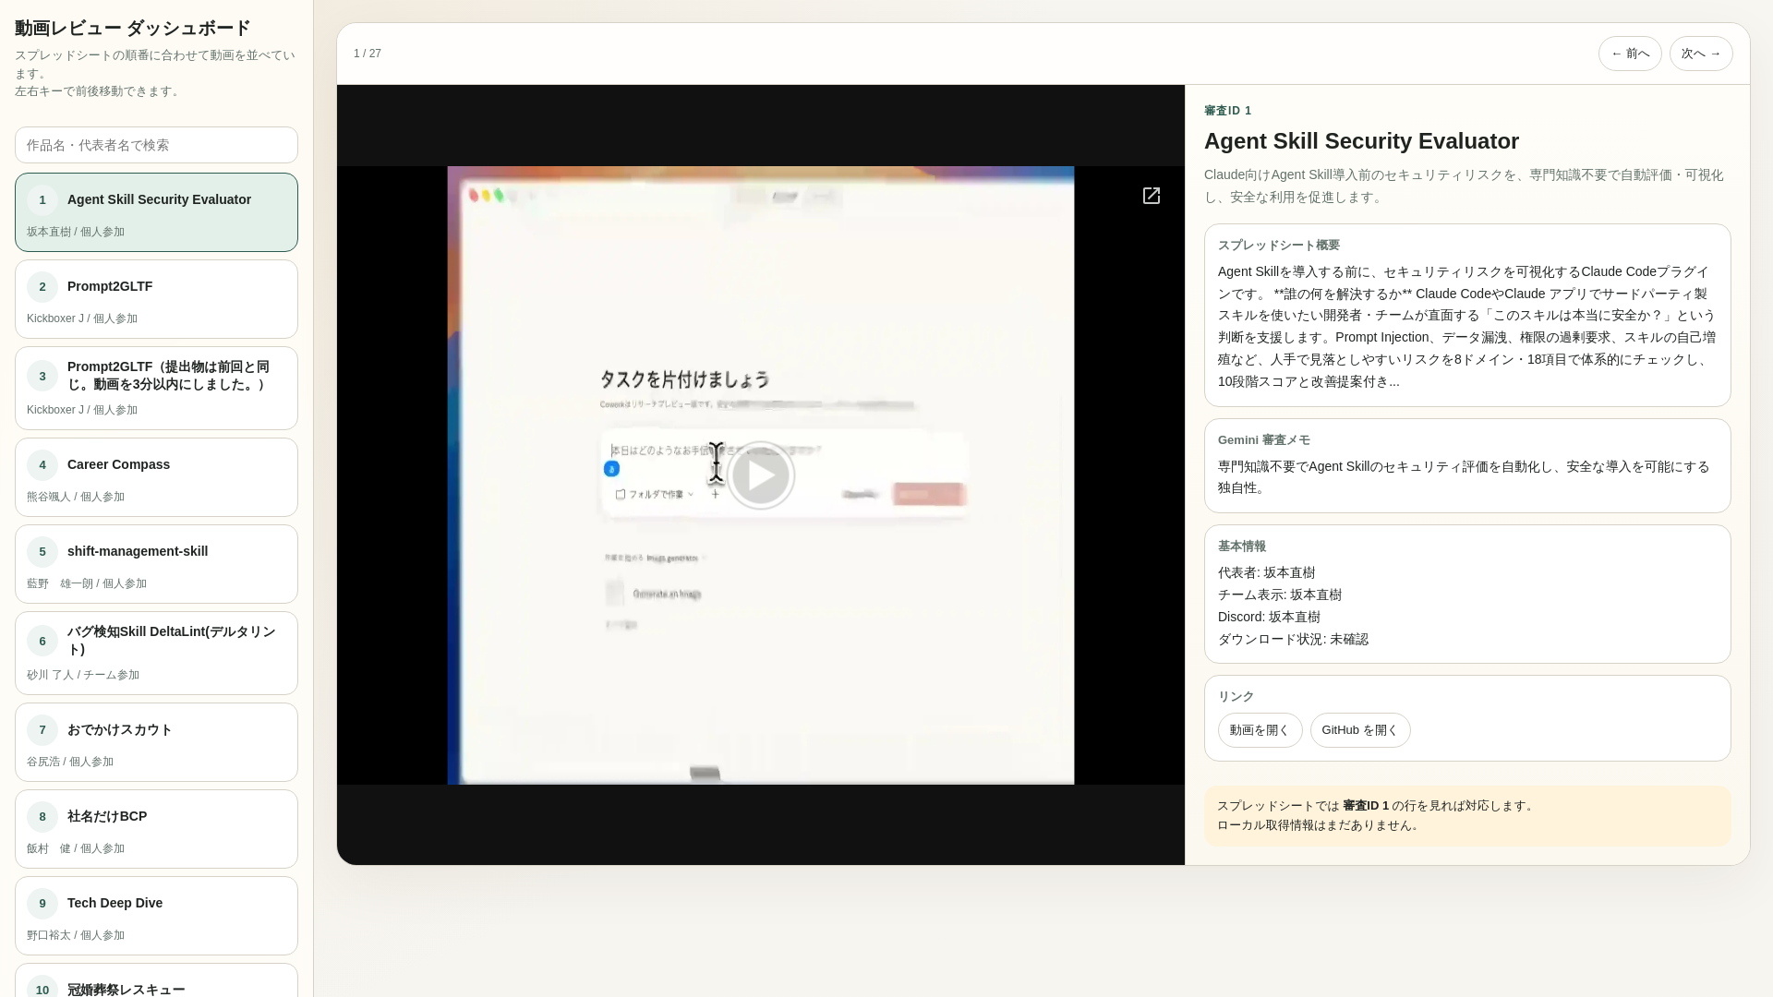Click the yellow スプレッドシートでは 審査ID 1 notice
1773x997 pixels.
pyautogui.click(x=1467, y=816)
